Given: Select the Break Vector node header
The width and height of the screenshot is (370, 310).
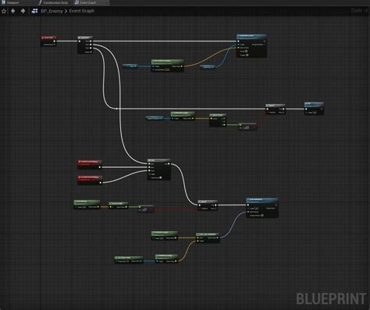Looking at the screenshot, I should point(218,115).
